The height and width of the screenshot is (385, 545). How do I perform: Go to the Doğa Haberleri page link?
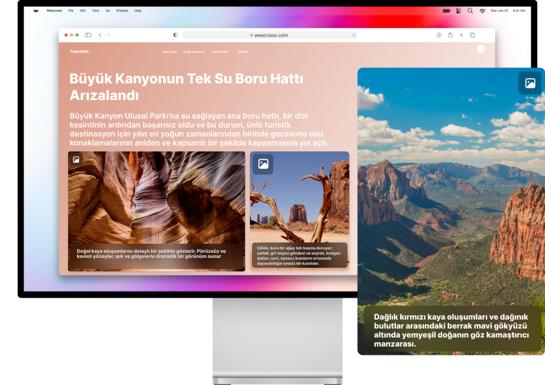coord(194,51)
